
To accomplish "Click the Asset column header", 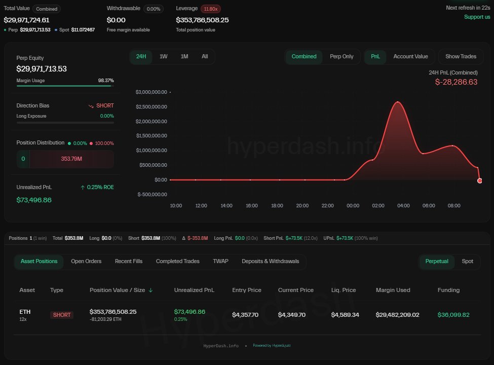I will 27,290.
